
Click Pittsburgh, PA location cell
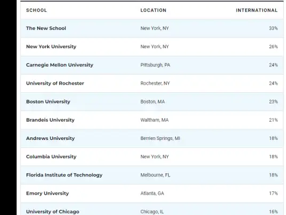(155, 65)
